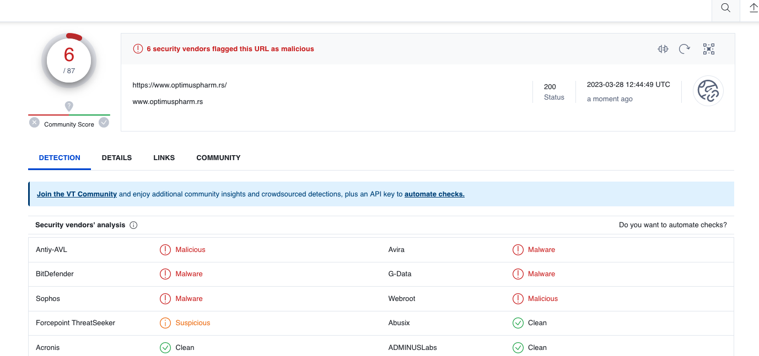Click the Avira vendor name
The width and height of the screenshot is (759, 356).
pos(396,250)
